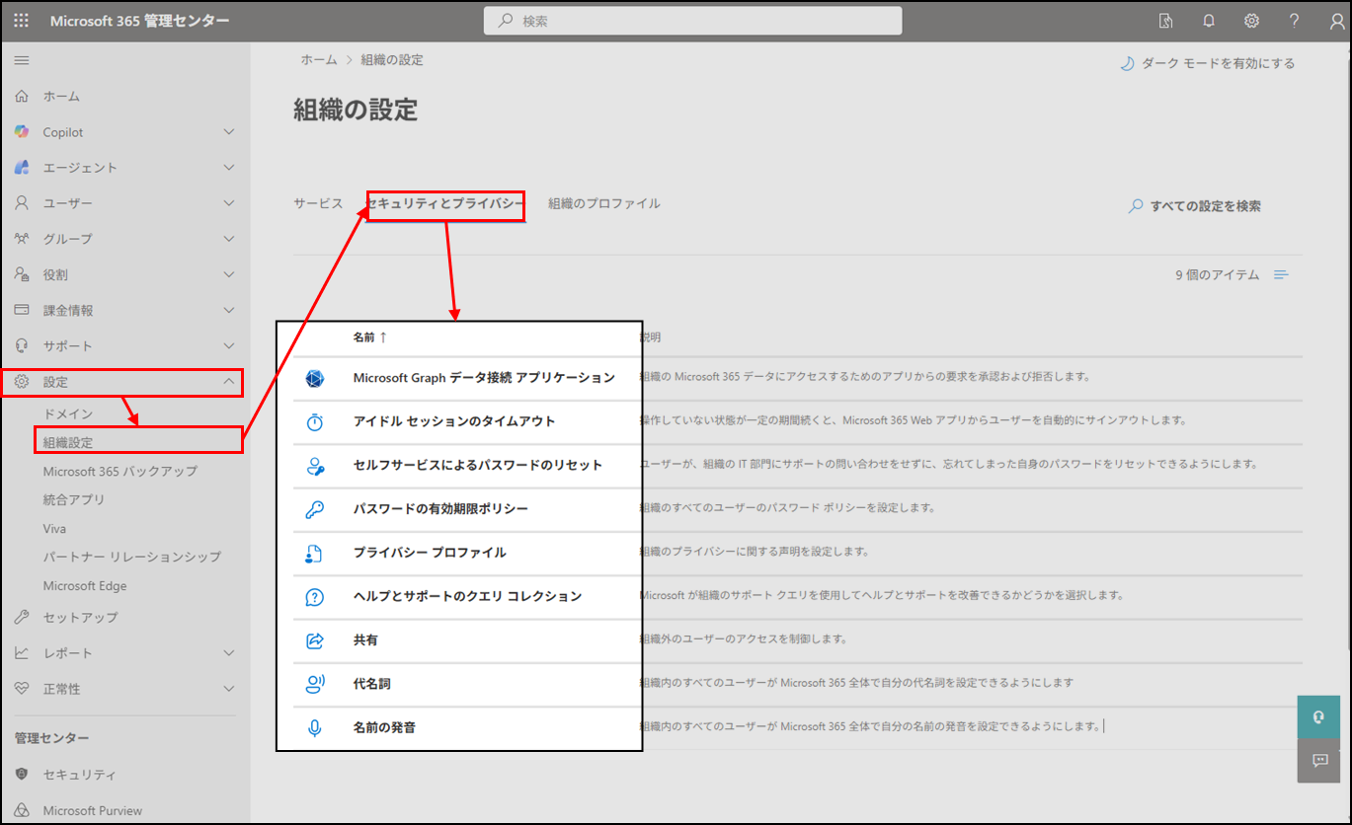This screenshot has height=825, width=1352.
Task: Open the help question mark icon
Action: tap(1294, 21)
